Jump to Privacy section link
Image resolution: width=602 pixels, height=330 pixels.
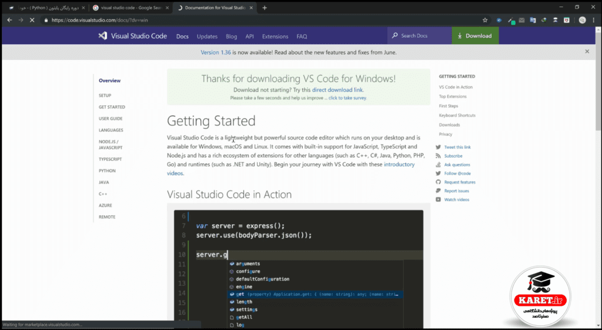pyautogui.click(x=446, y=134)
